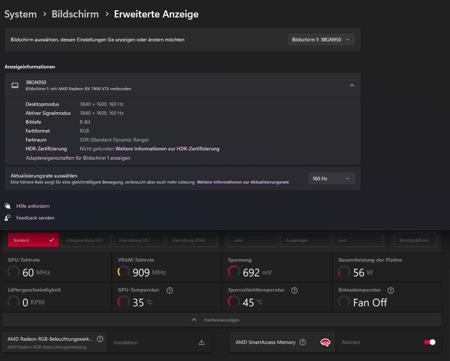
Task: Click the Aktiver Signalmodus value
Action: coord(102,113)
